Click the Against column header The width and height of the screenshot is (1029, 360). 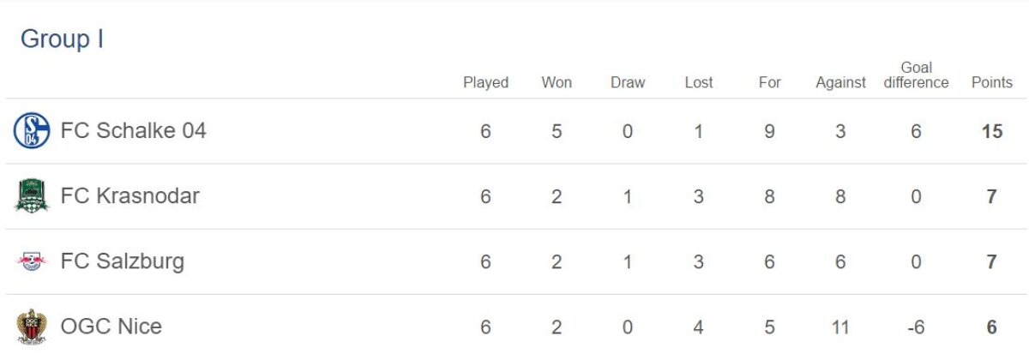coord(840,82)
